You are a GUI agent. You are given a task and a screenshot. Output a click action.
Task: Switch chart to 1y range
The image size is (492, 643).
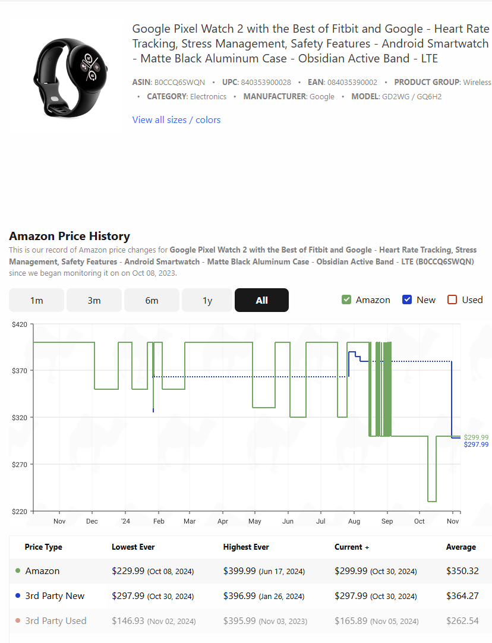click(207, 300)
